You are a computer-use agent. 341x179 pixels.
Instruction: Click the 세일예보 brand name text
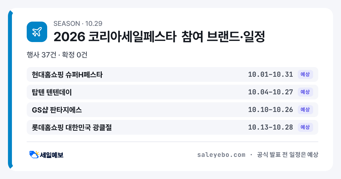point(52,155)
